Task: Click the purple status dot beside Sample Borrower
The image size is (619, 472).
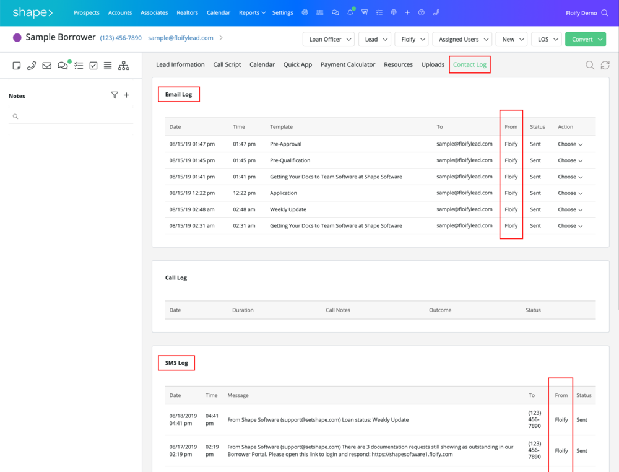Action: click(x=17, y=38)
